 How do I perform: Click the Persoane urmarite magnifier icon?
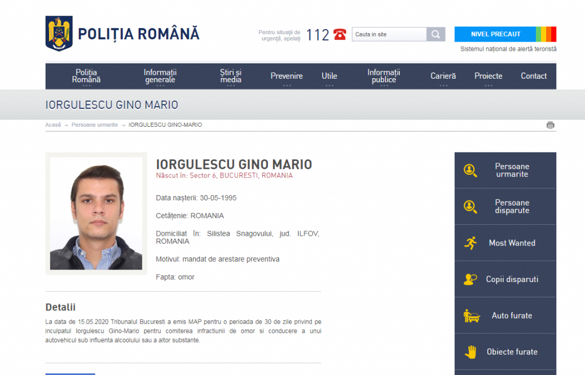[470, 170]
